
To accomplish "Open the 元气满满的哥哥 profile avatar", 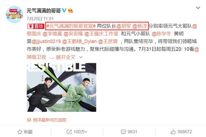I will tap(14, 14).
